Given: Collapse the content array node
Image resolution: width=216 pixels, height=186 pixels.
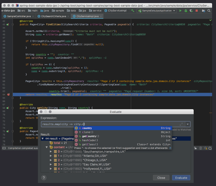Looking at the screenshot, I should click(x=47, y=147).
